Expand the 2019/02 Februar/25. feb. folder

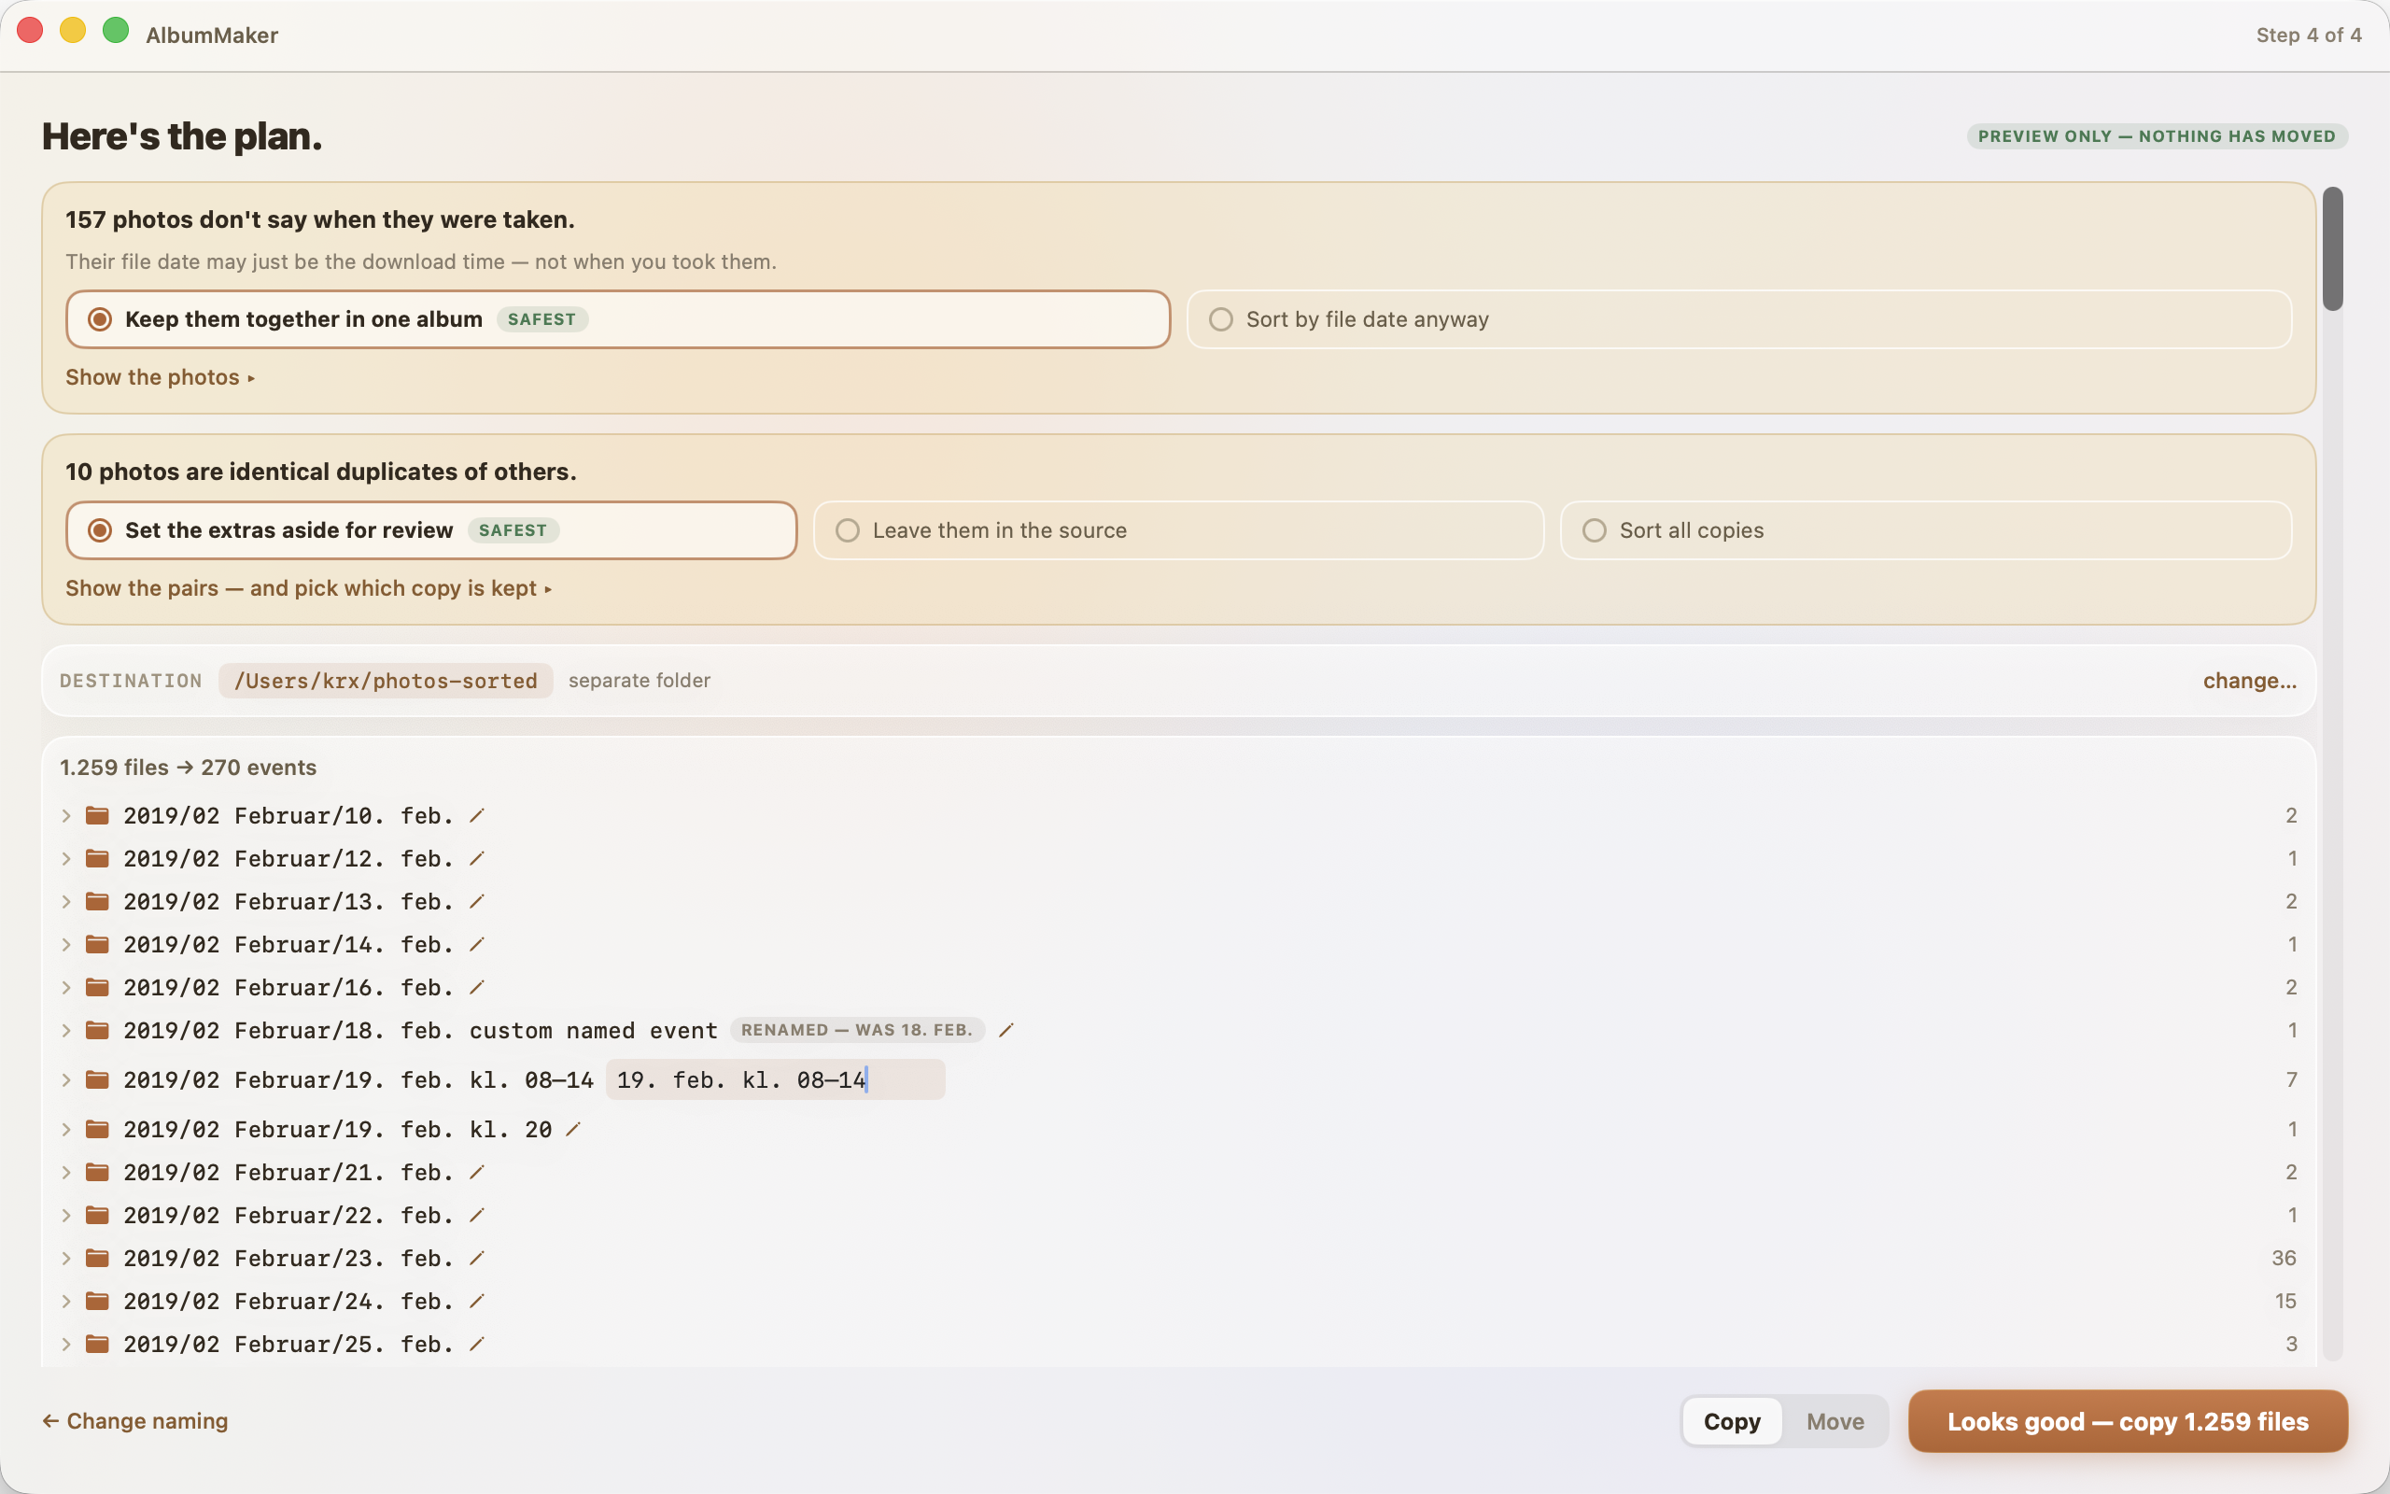click(66, 1344)
